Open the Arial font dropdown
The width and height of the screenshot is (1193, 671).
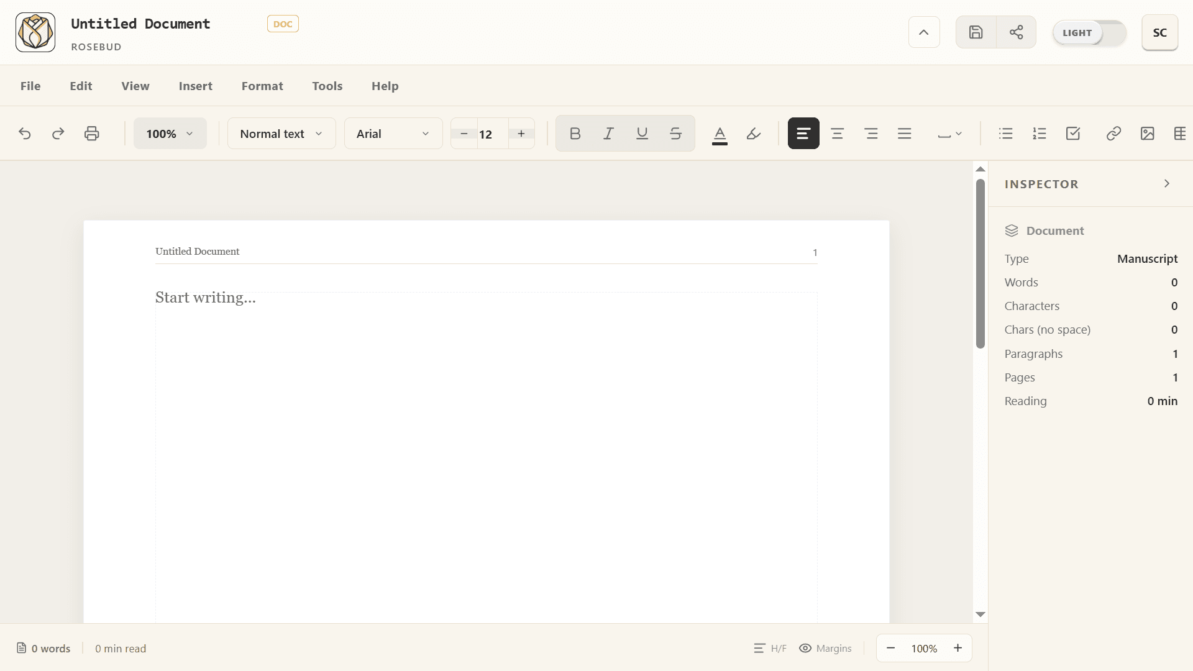tap(393, 134)
